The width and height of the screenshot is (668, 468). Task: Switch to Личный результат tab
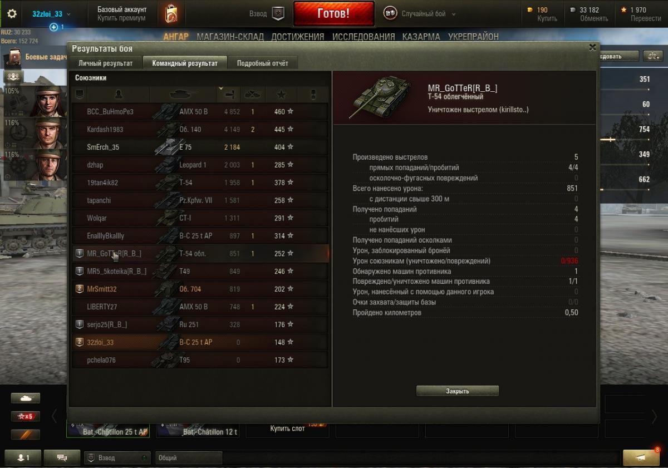click(x=106, y=63)
